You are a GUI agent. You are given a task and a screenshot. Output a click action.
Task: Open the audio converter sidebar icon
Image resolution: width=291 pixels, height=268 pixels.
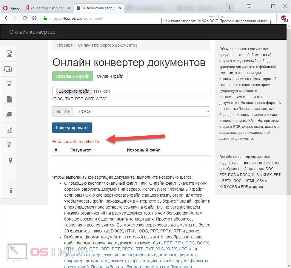pos(10,130)
